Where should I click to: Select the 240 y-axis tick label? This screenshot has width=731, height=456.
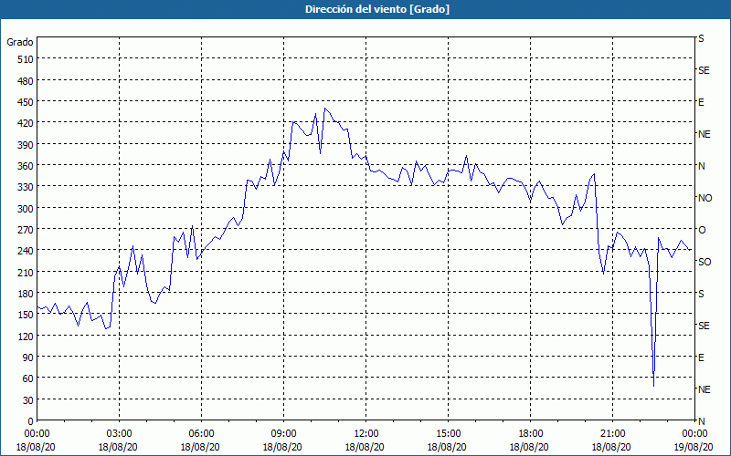[26, 251]
